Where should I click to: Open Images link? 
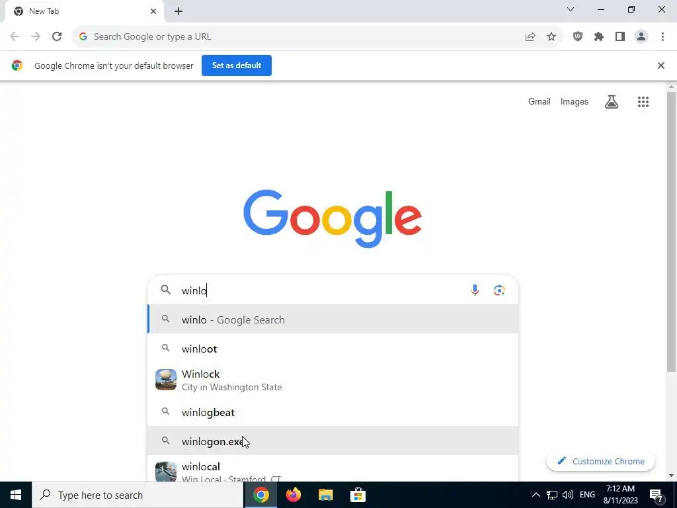[x=575, y=101]
